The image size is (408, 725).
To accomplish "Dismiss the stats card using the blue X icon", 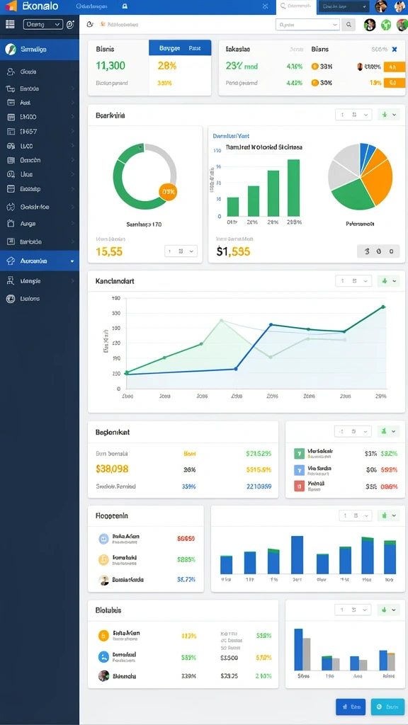I will 395,49.
